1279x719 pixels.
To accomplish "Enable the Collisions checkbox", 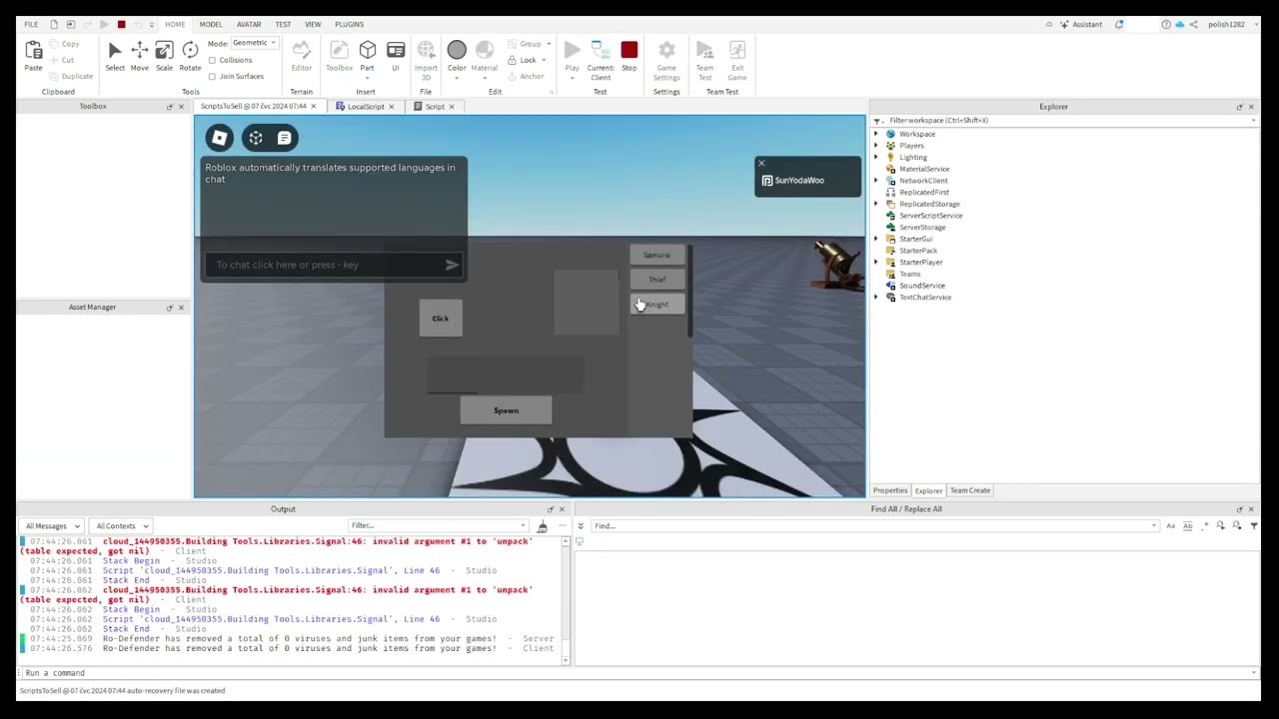I will (x=212, y=60).
